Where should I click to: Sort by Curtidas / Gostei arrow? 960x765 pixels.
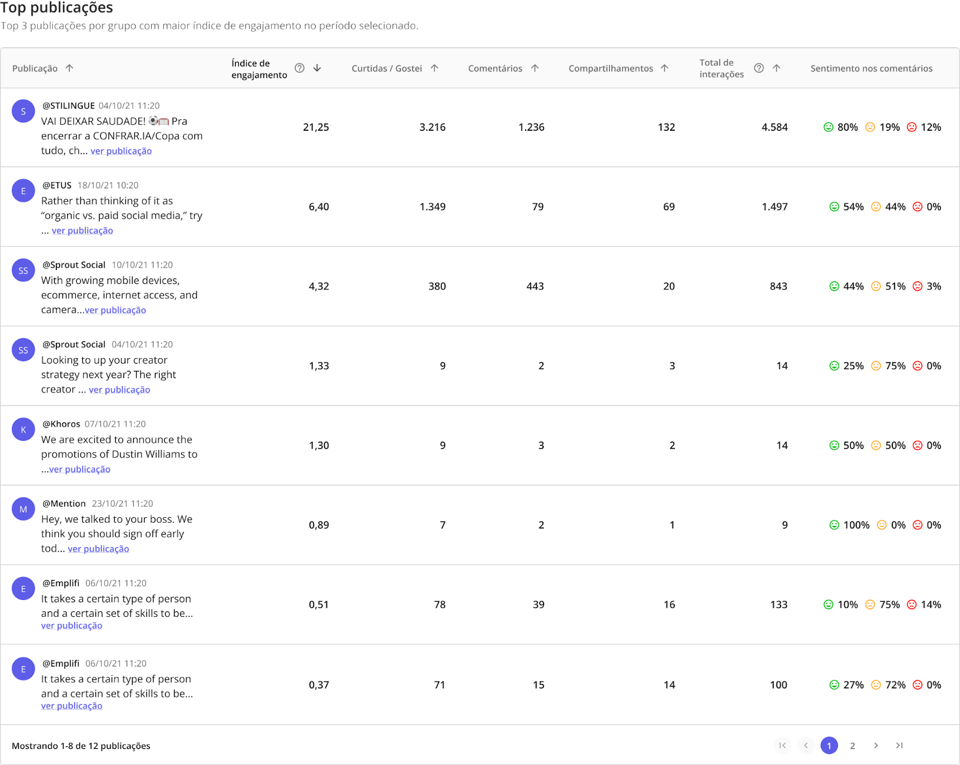pyautogui.click(x=434, y=68)
